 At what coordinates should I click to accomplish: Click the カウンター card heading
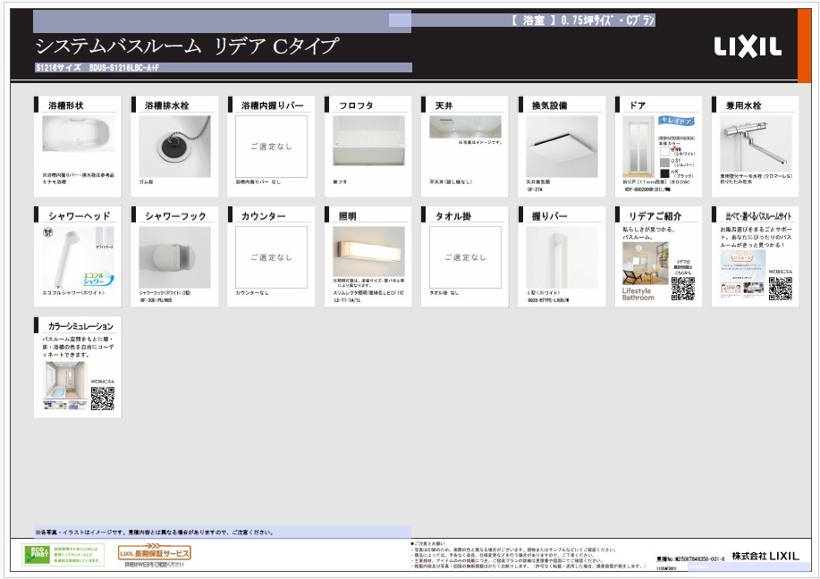tap(264, 216)
